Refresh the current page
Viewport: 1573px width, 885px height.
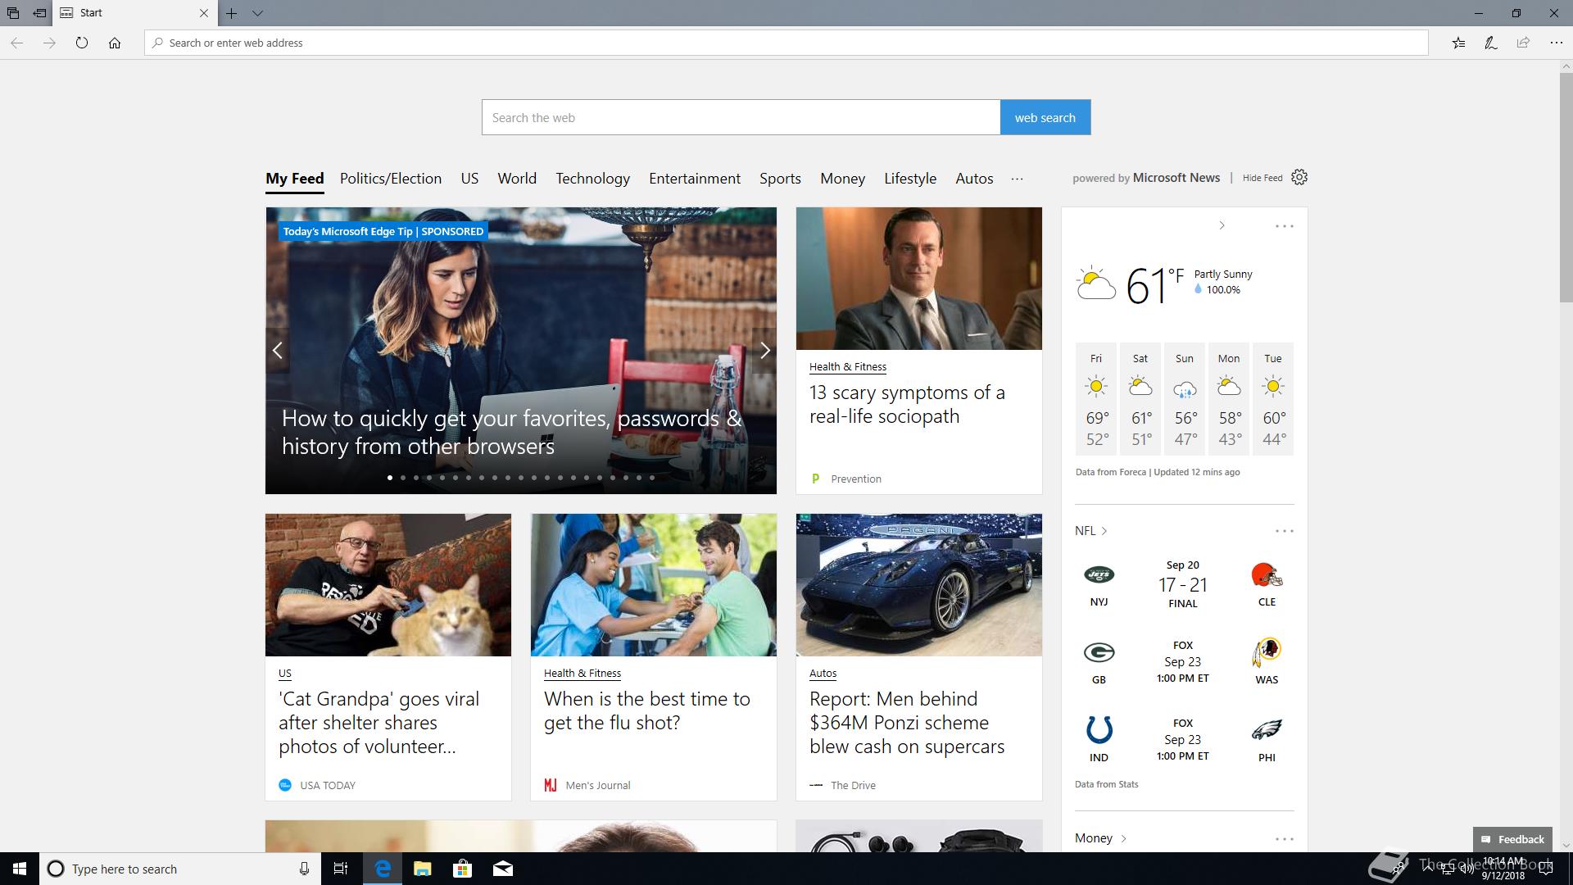tap(82, 43)
